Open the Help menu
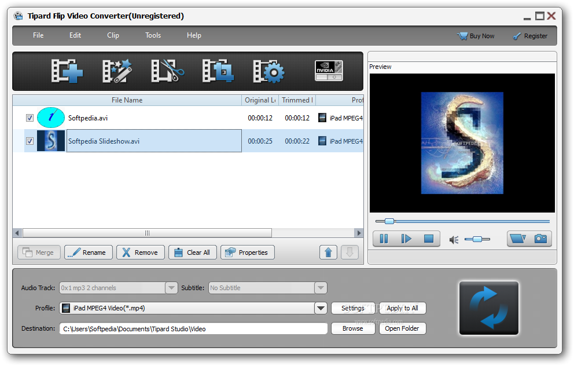 point(194,35)
